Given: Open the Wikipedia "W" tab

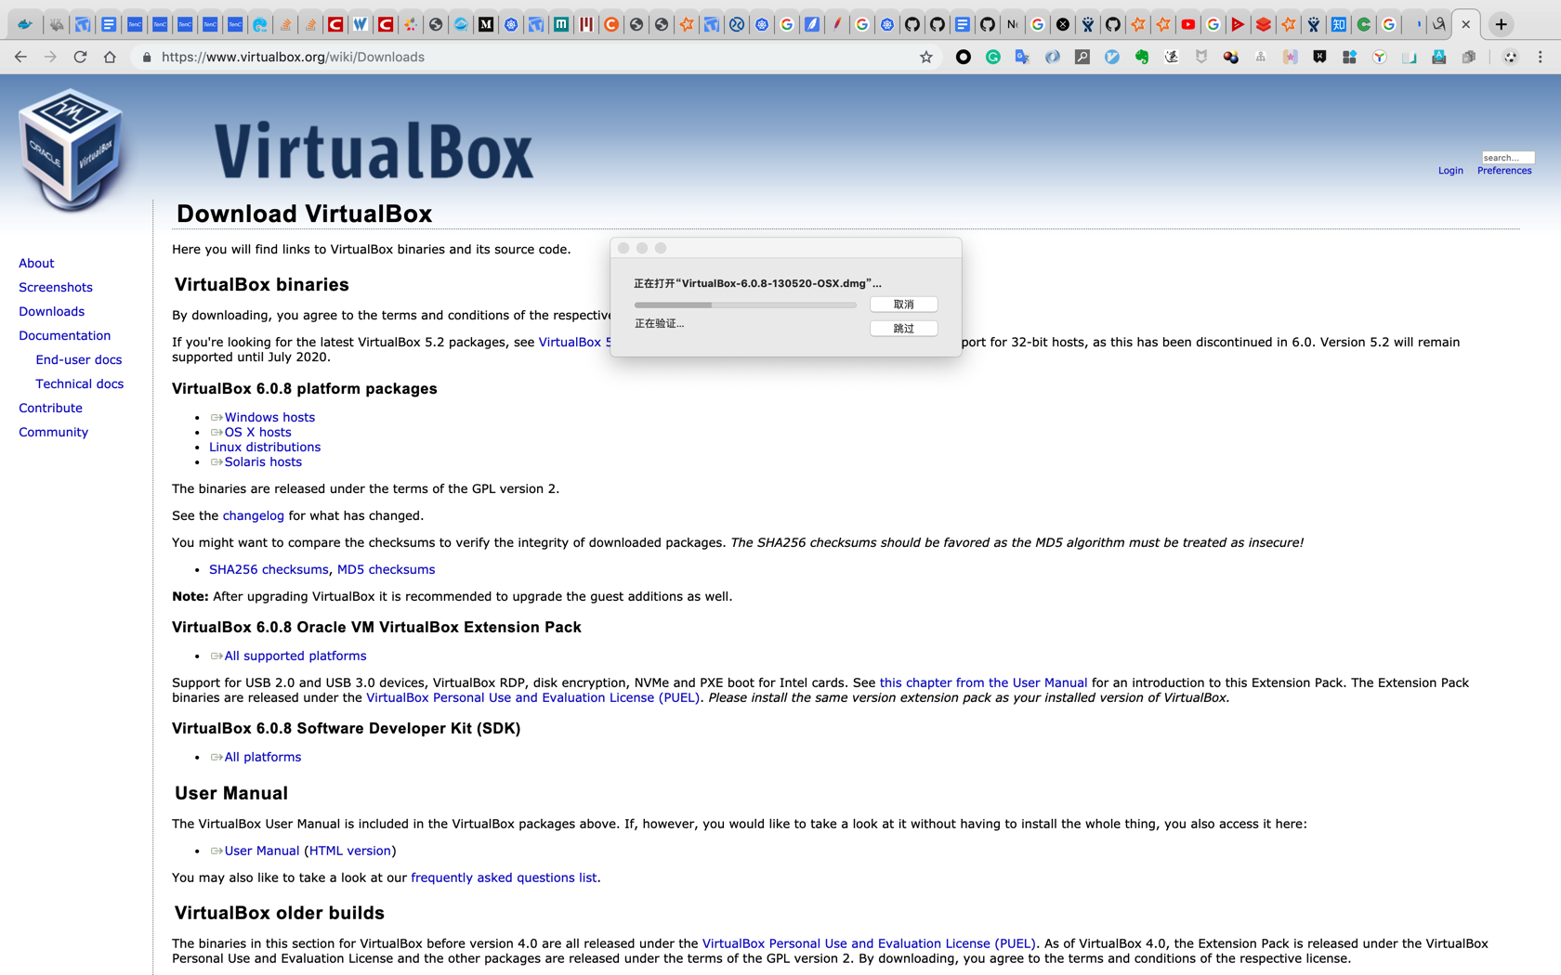Looking at the screenshot, I should [x=361, y=24].
